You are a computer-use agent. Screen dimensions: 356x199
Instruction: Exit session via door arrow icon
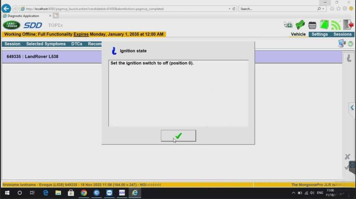(x=348, y=25)
